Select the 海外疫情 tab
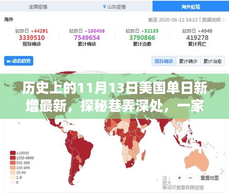 point(190,6)
